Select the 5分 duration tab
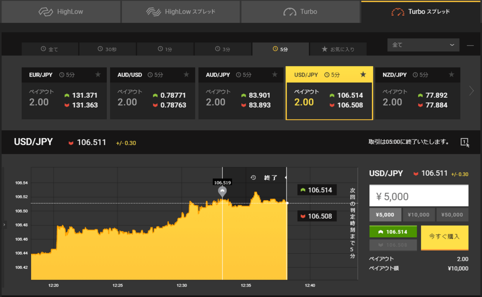The height and width of the screenshot is (297, 482). [x=281, y=49]
